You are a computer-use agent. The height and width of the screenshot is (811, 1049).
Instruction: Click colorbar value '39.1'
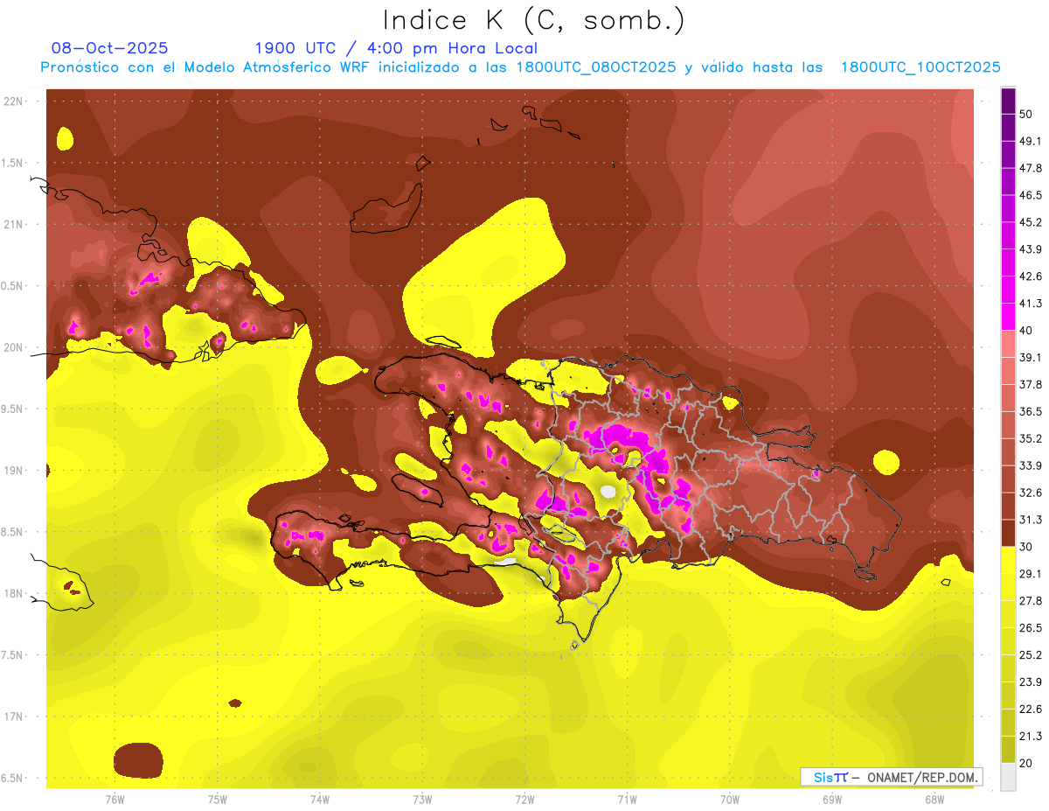[1032, 358]
